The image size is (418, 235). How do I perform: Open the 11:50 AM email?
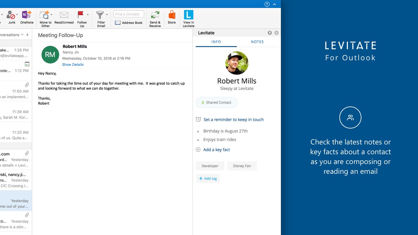[16, 91]
